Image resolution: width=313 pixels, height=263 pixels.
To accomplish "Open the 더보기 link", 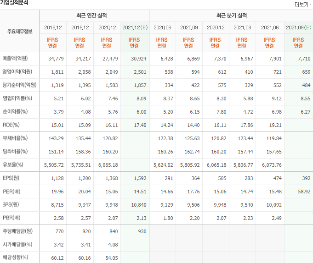I will tap(302, 5).
